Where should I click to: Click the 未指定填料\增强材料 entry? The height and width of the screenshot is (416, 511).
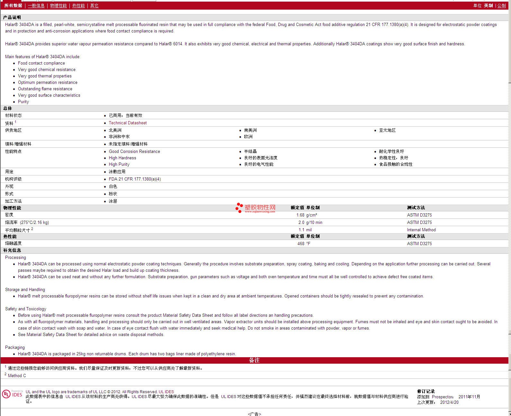pyautogui.click(x=128, y=144)
